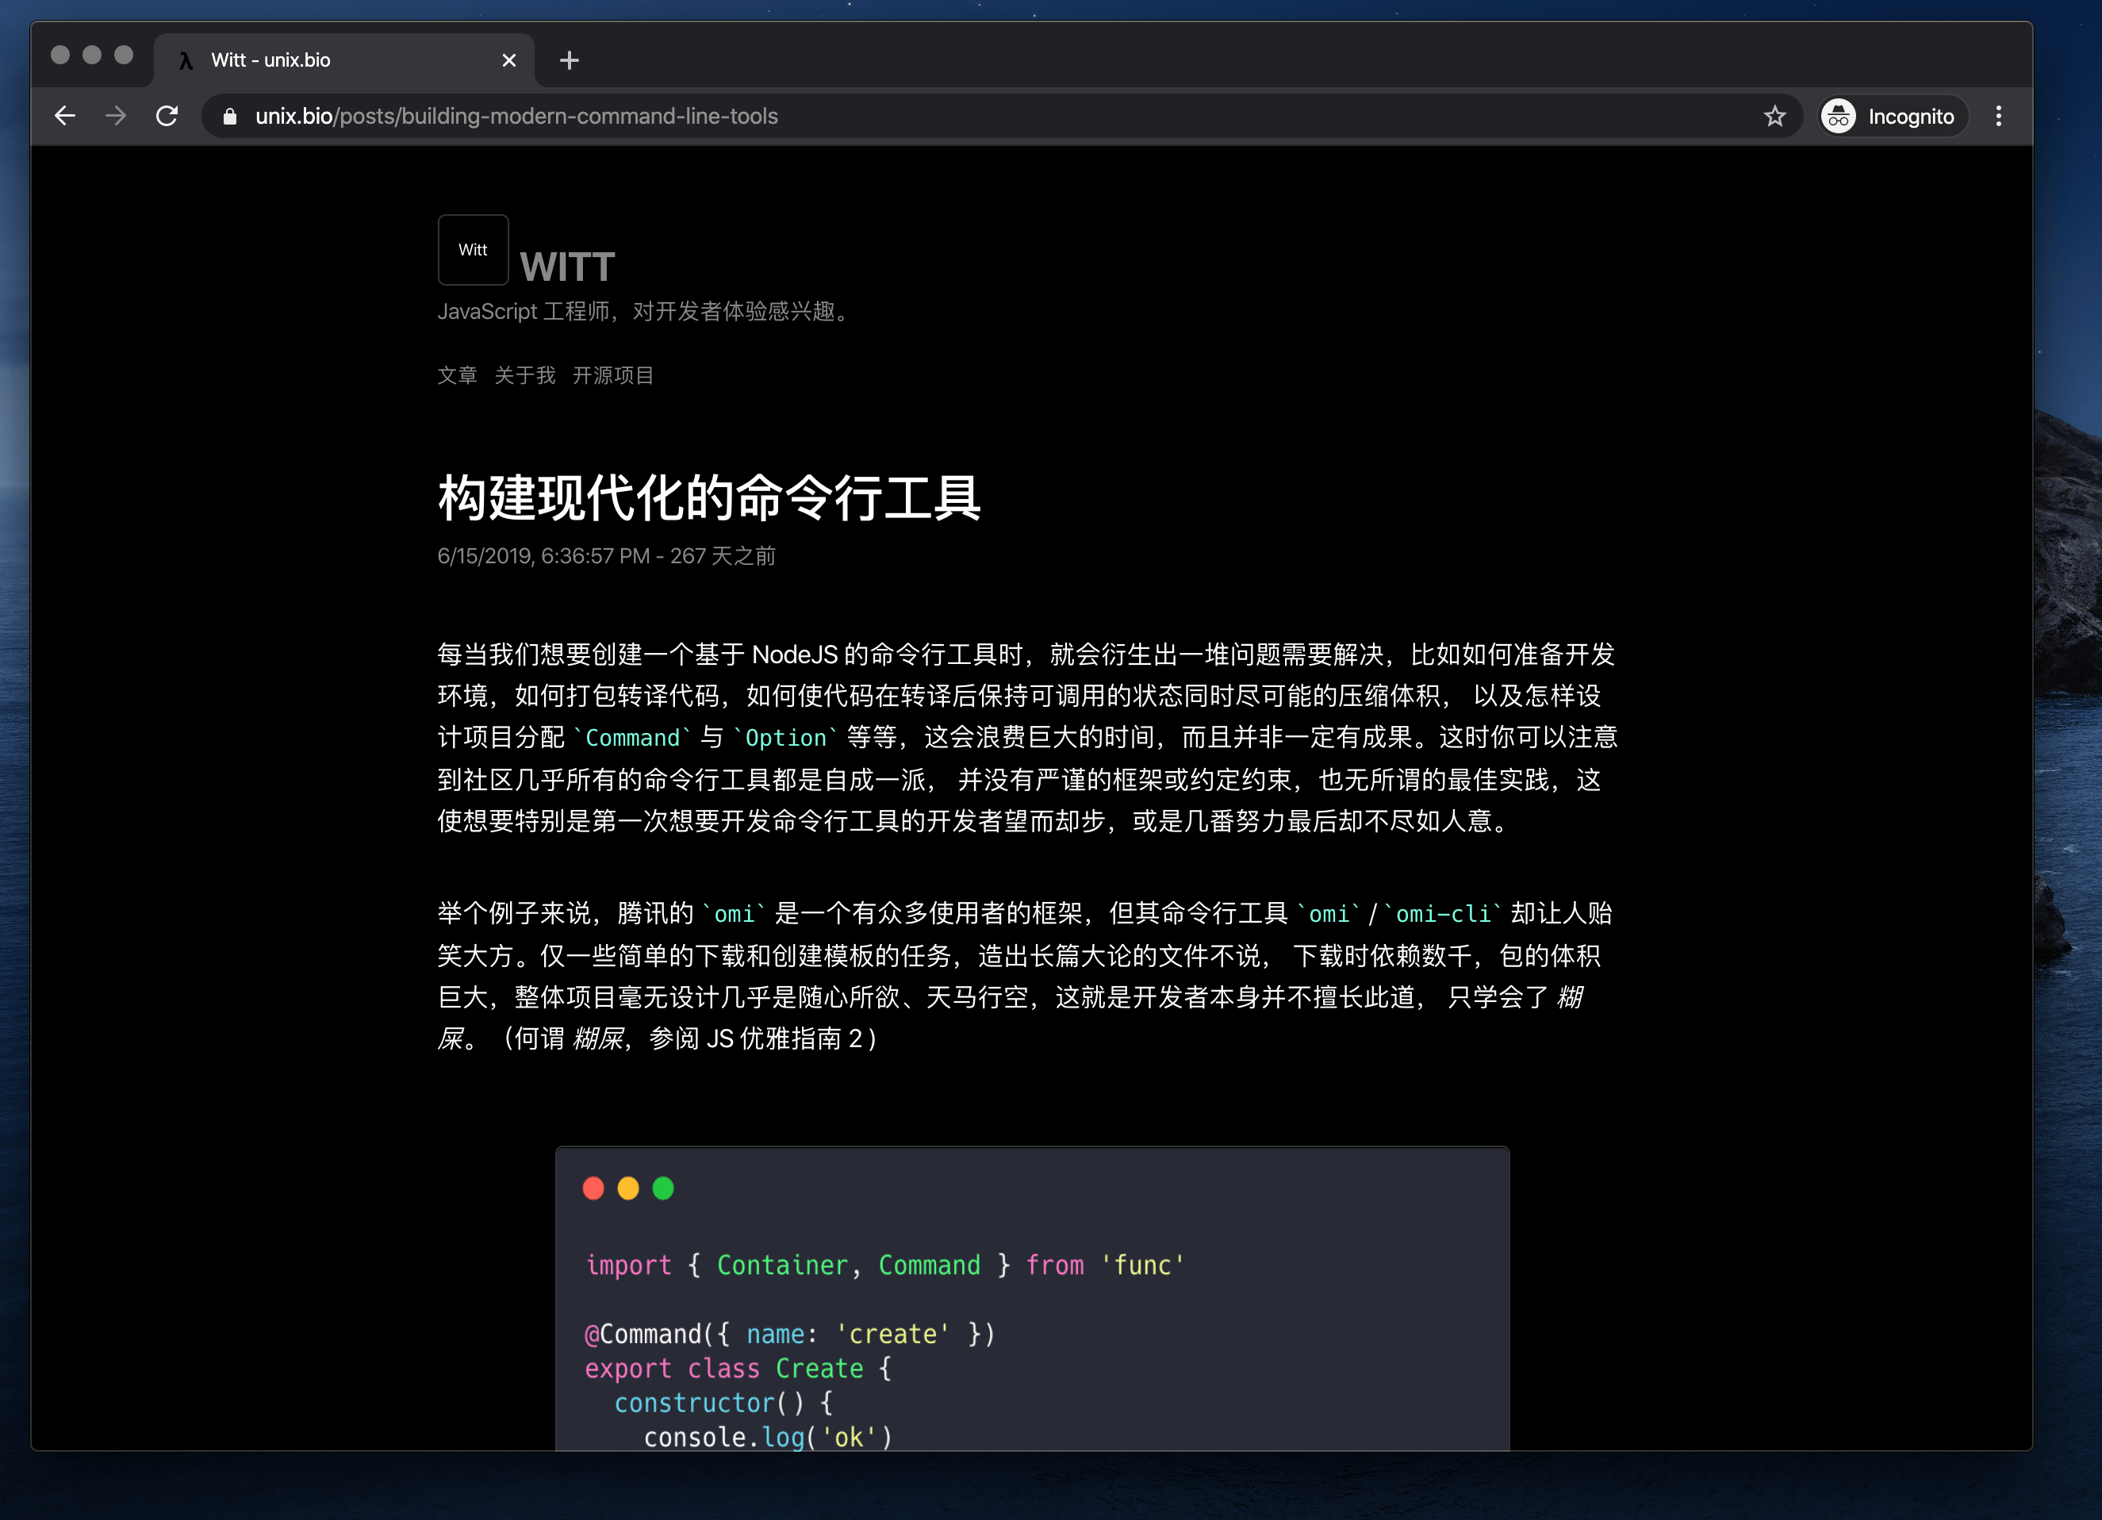This screenshot has height=1520, width=2102.
Task: Open the Chrome three-dot menu
Action: (x=1998, y=115)
